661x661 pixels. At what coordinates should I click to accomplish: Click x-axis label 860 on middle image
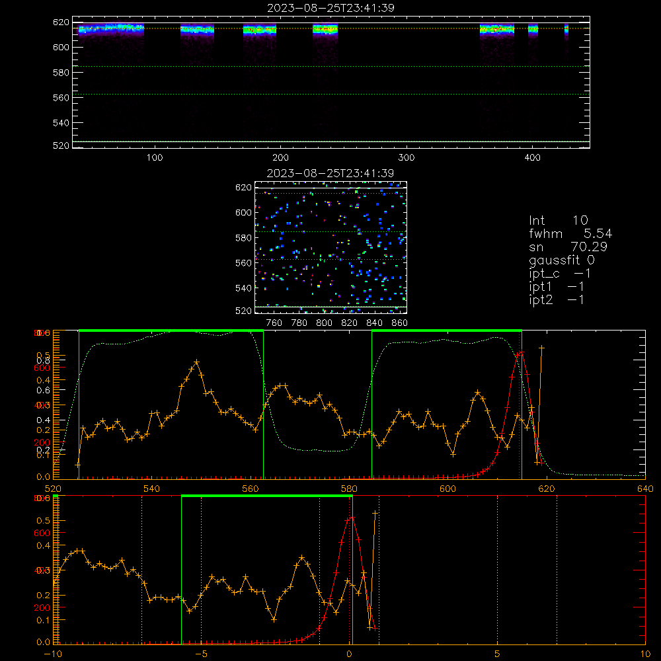coord(400,323)
